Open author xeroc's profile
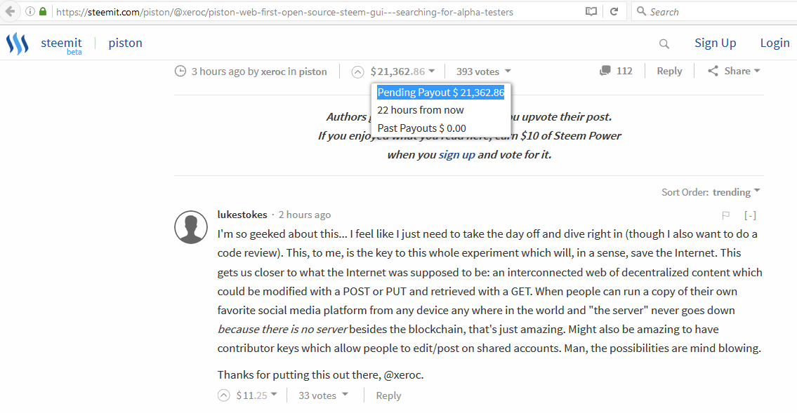This screenshot has width=797, height=413. tap(273, 72)
